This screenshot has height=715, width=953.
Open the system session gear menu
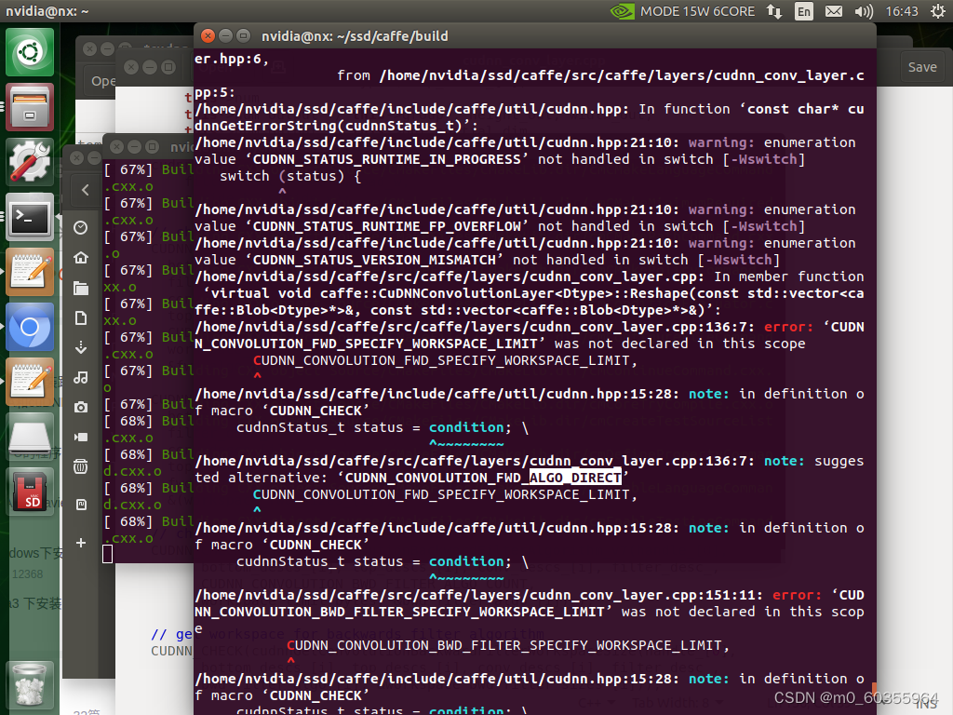pyautogui.click(x=938, y=11)
